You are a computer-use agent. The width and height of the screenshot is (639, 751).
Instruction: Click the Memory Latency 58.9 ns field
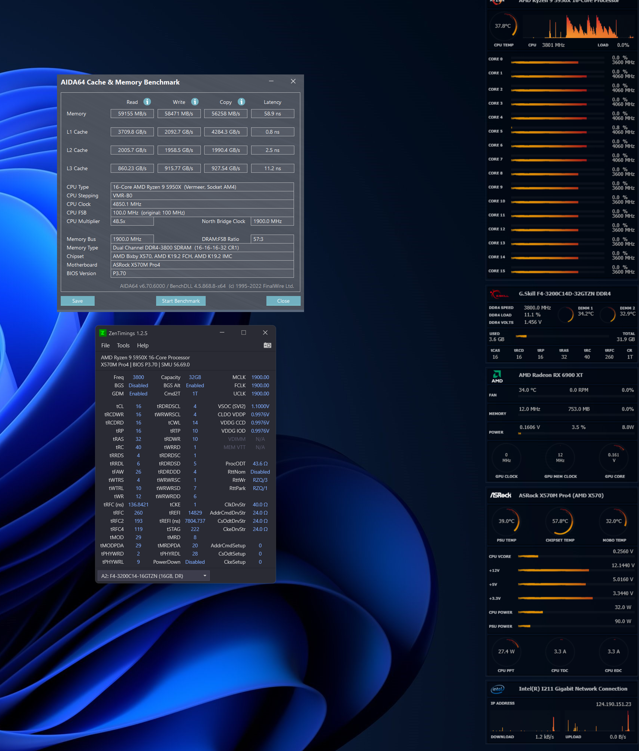coord(273,114)
